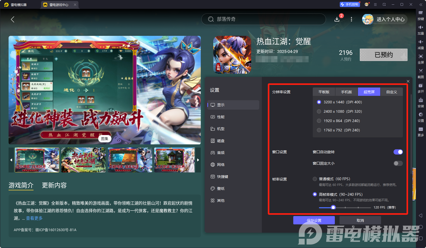Select 1760 x 792 (DPI 240) resolution
Image resolution: width=426 pixels, height=248 pixels.
[x=319, y=130]
